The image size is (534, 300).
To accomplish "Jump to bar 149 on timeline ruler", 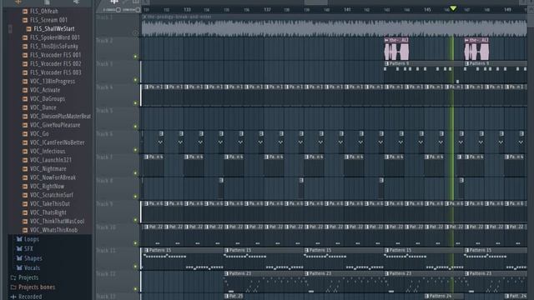I will (x=507, y=9).
